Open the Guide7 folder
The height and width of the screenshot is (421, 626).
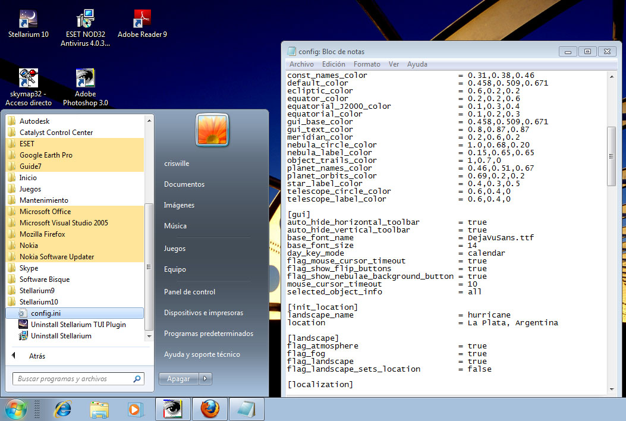(75, 166)
